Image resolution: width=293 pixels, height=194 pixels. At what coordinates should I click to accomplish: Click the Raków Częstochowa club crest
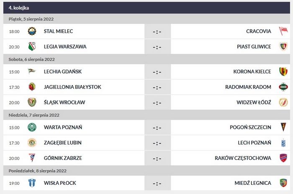[x=283, y=158]
